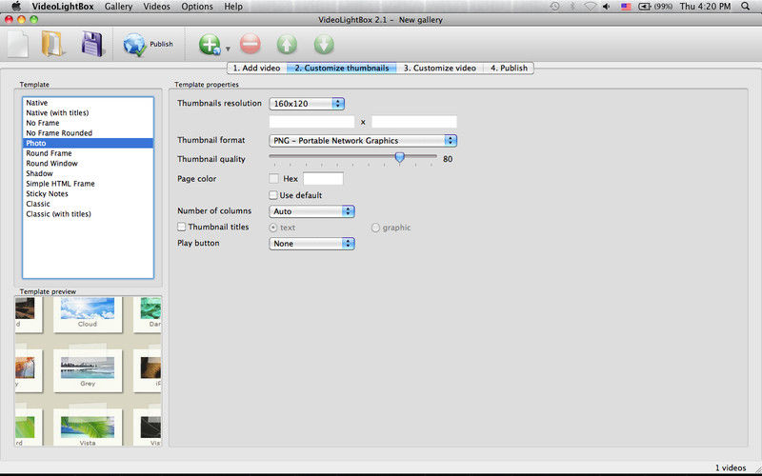Click the New gallery blank page icon
This screenshot has width=762, height=476.
18,44
